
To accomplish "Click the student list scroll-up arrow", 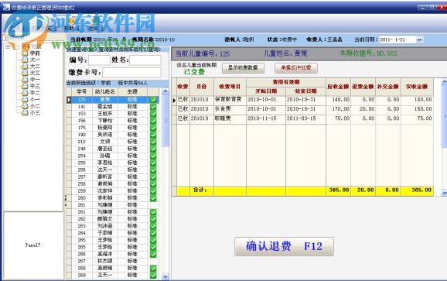I will coord(165,91).
